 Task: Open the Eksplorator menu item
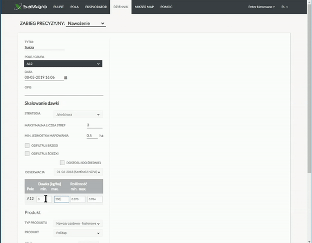coord(96,6)
